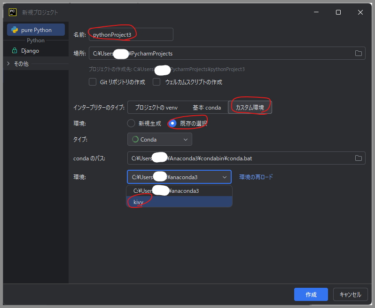
Task: Click the Python icon beside pure Python
Action: coord(15,30)
